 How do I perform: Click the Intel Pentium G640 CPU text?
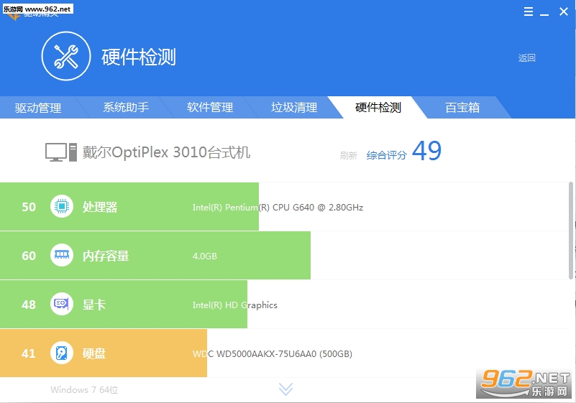click(278, 208)
